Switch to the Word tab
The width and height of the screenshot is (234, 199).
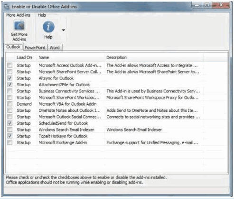pos(55,48)
